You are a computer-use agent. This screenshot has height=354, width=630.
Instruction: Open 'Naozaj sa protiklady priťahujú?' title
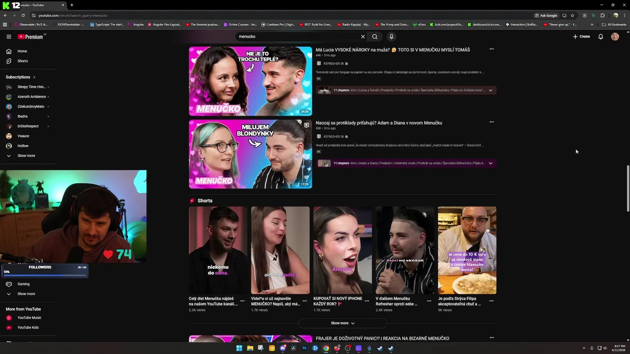click(x=379, y=122)
